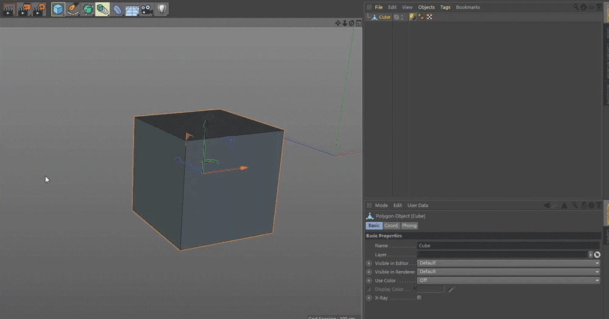Select the blue Deformer tool icon

[118, 9]
